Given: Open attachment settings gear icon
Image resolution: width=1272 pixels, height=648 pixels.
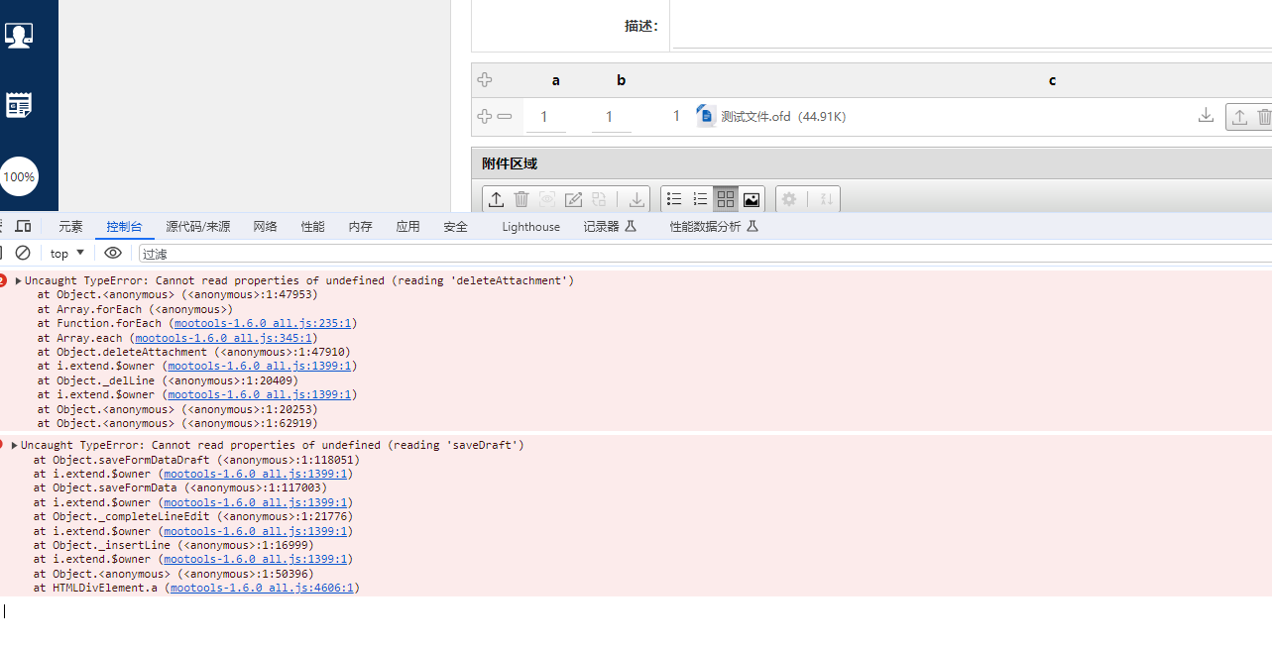Looking at the screenshot, I should pyautogui.click(x=789, y=199).
